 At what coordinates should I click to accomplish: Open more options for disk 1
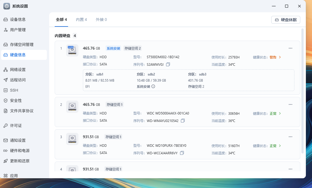pyautogui.click(x=290, y=48)
